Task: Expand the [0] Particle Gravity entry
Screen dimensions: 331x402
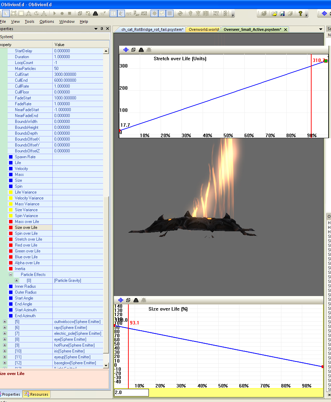Action: pyautogui.click(x=16, y=280)
